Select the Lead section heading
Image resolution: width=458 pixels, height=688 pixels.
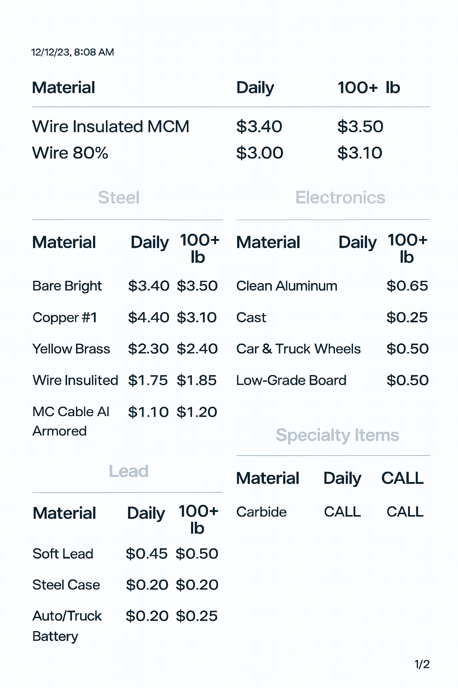[128, 471]
